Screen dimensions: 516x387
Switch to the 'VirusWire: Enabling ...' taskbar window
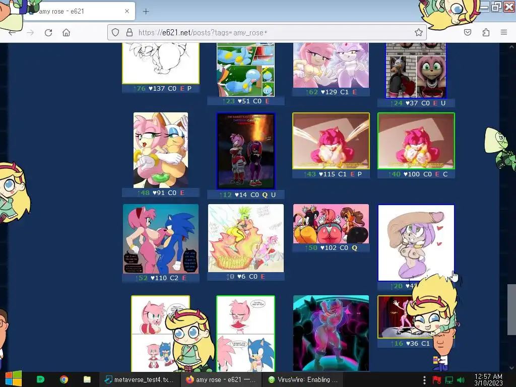[x=303, y=379]
